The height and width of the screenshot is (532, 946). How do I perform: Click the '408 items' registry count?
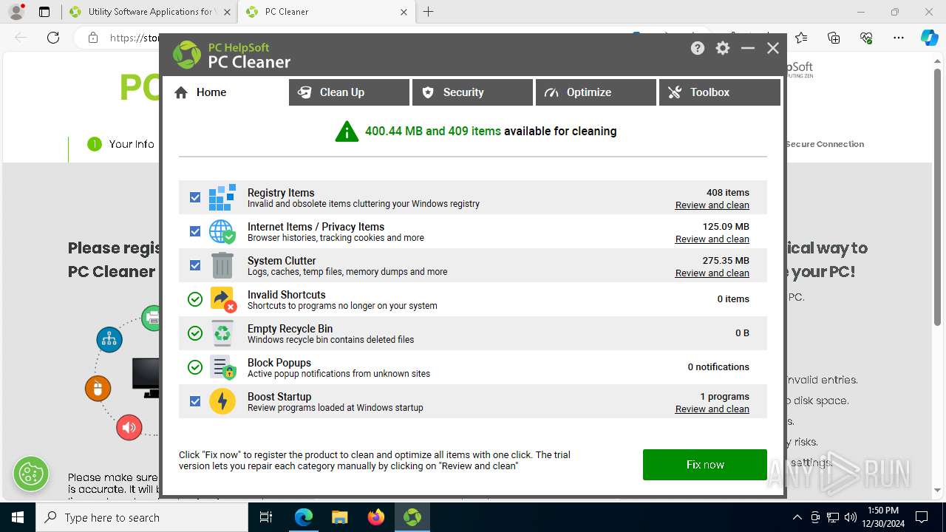(728, 193)
